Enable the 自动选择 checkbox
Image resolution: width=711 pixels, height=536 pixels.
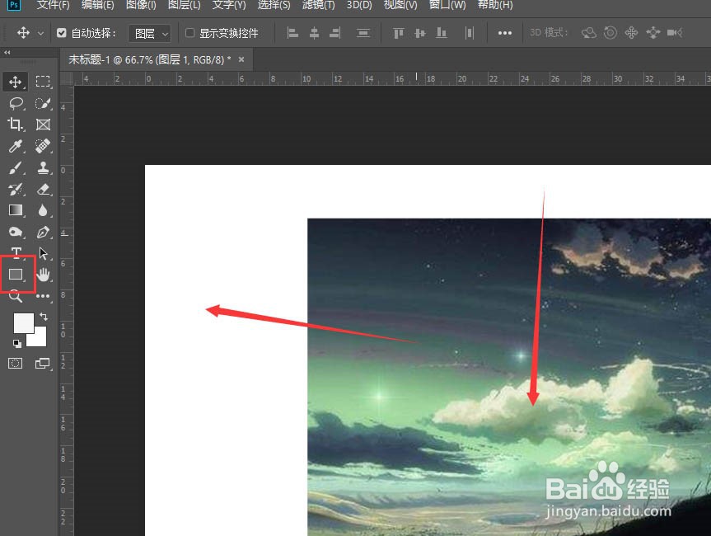click(62, 32)
